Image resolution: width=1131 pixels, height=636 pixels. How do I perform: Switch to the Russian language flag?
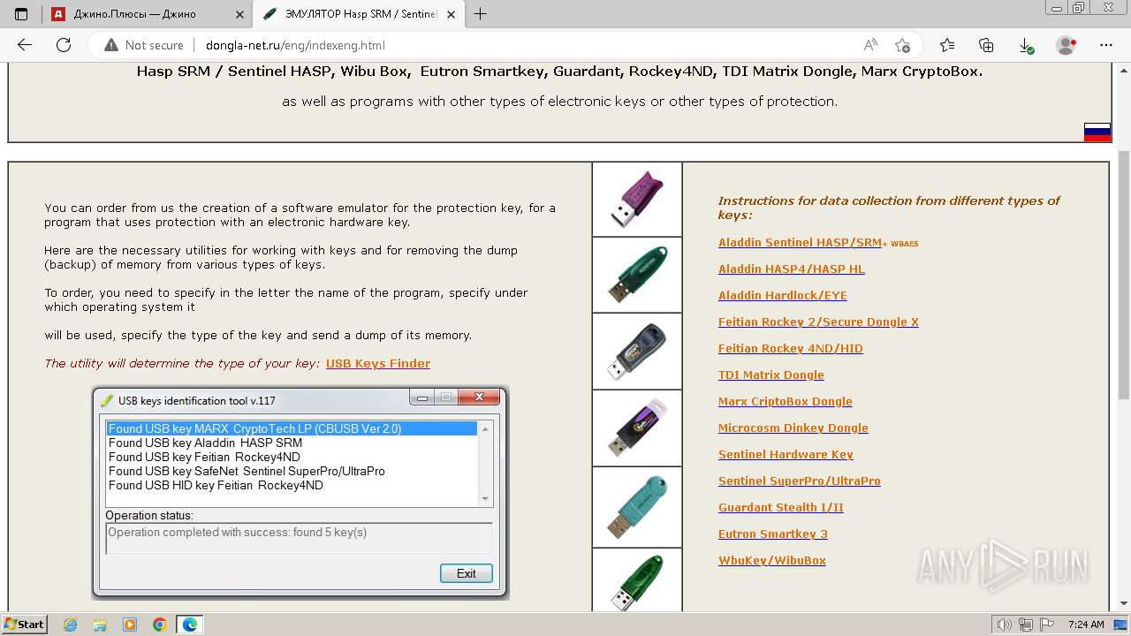tap(1097, 132)
